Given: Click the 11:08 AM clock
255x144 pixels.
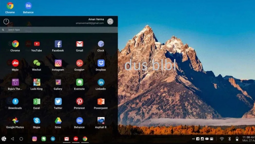Looking at the screenshot, I should pos(249,137).
